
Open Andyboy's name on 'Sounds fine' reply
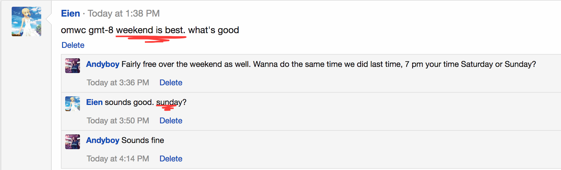coord(103,140)
